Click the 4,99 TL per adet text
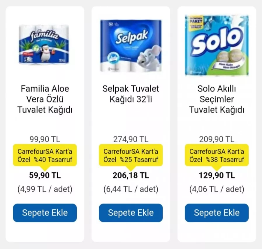The width and height of the screenshot is (262, 249). pyautogui.click(x=45, y=189)
